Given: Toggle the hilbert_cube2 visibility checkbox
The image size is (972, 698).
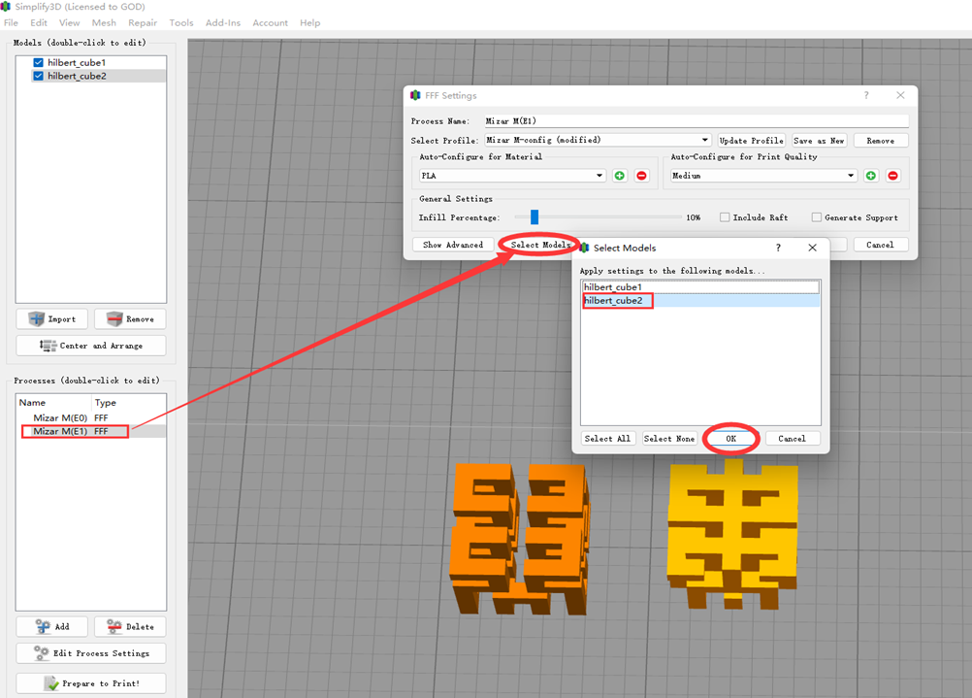Looking at the screenshot, I should [39, 76].
